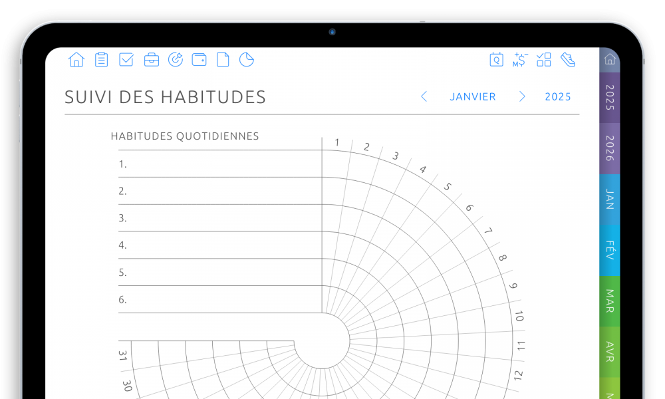Click the 2025 year link in the header

tap(558, 96)
